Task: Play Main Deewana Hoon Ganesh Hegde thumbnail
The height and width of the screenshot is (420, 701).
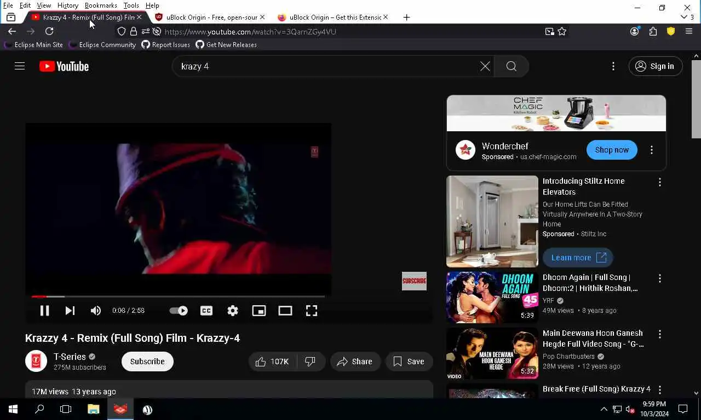Action: tap(492, 353)
